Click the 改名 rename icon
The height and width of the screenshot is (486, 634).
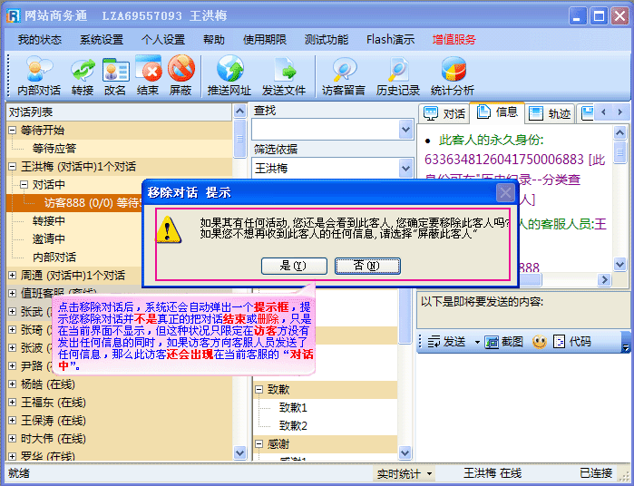point(115,70)
